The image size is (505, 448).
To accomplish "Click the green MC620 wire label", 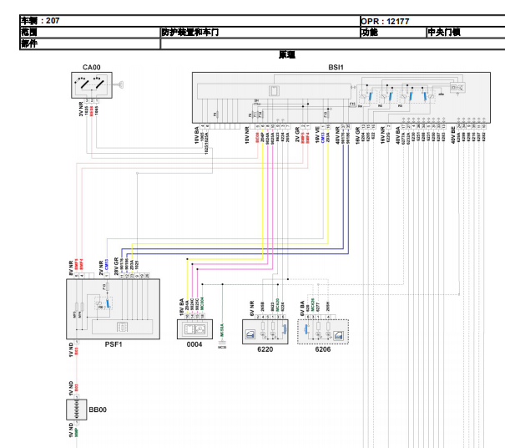I will click(x=278, y=305).
